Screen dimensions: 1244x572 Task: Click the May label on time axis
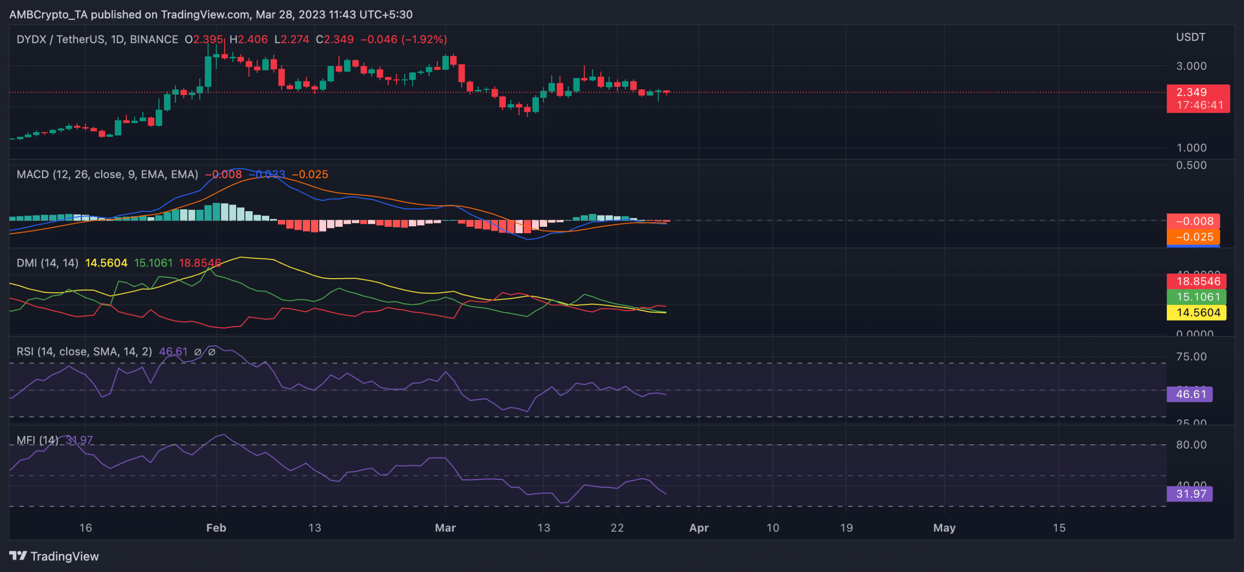(944, 528)
